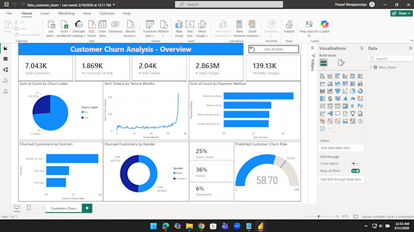Select the KPI visual icon
This screenshot has width=414, height=232.
pyautogui.click(x=323, y=106)
